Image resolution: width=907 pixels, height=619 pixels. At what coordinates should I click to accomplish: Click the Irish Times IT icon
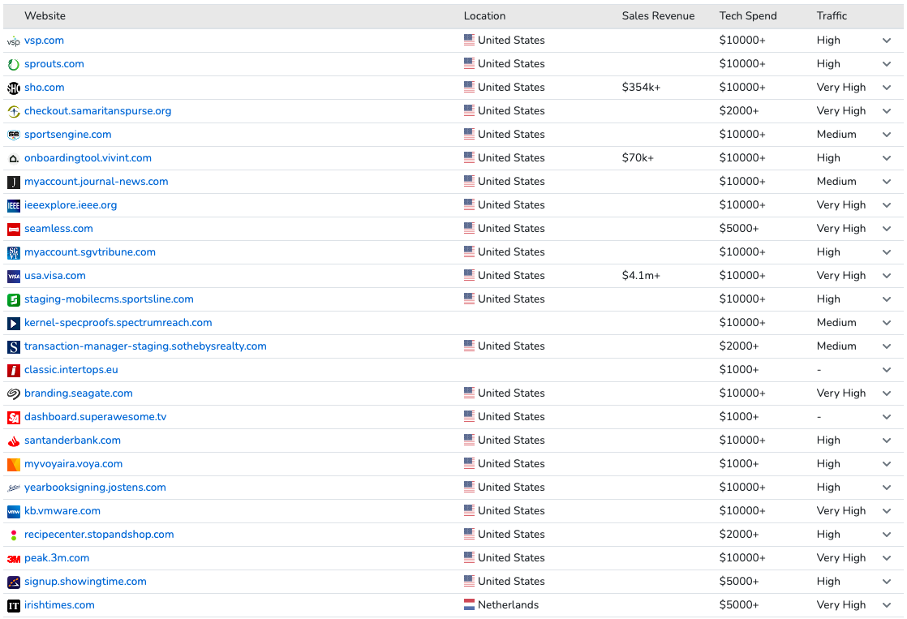point(14,605)
